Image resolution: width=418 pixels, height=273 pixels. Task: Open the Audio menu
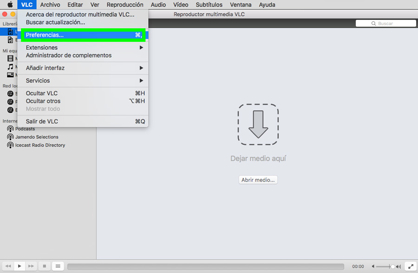click(x=158, y=5)
